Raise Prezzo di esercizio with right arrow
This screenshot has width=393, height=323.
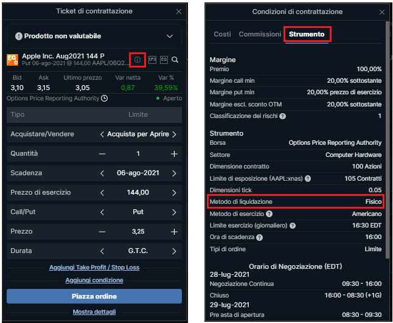(174, 193)
